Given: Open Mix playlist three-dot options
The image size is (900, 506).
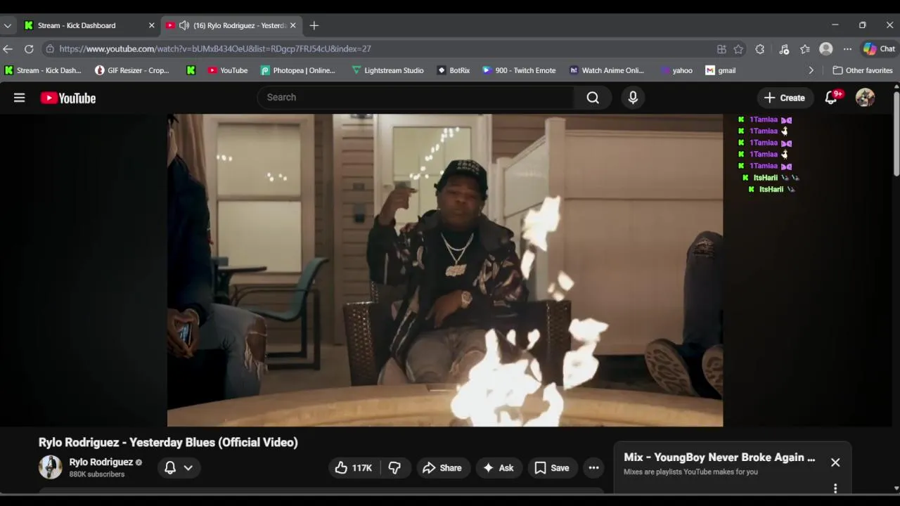Looking at the screenshot, I should 835,488.
